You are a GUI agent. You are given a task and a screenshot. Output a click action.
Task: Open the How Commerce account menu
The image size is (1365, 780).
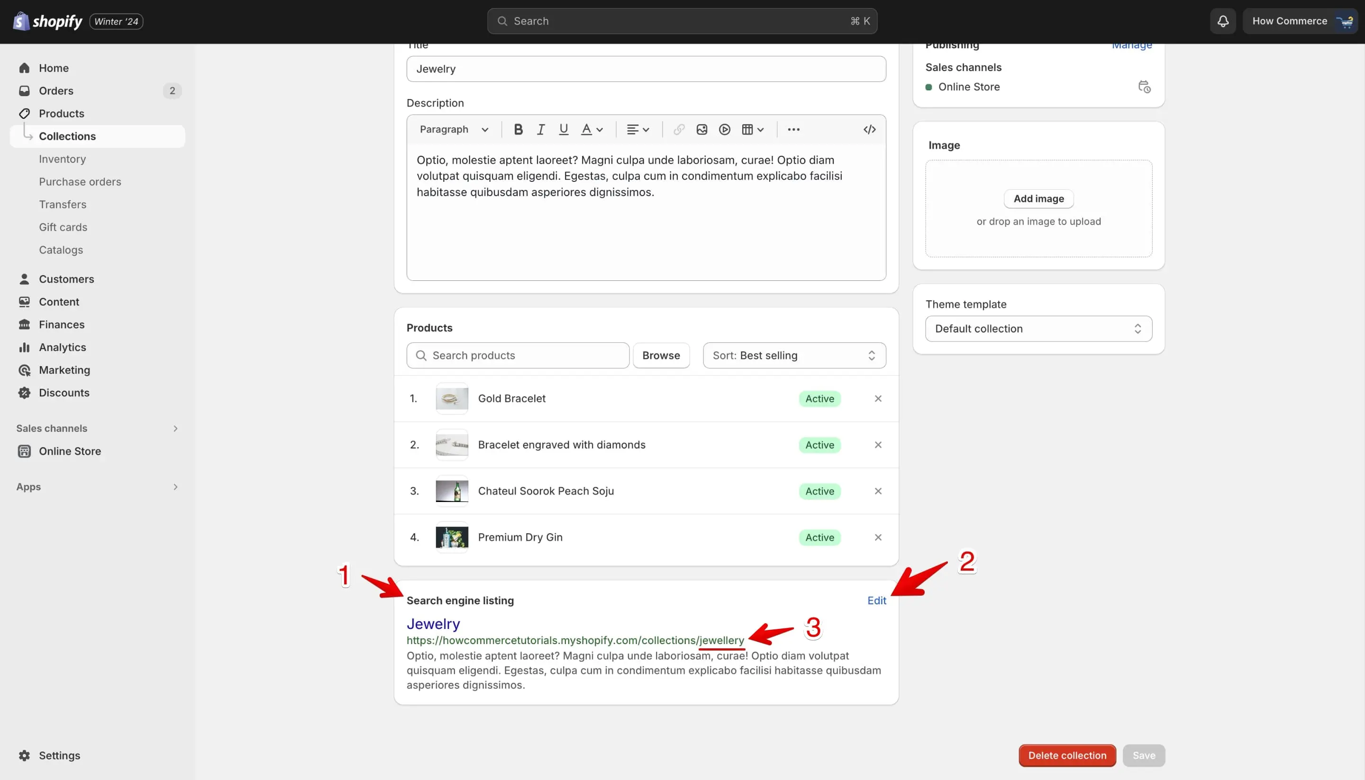point(1300,21)
